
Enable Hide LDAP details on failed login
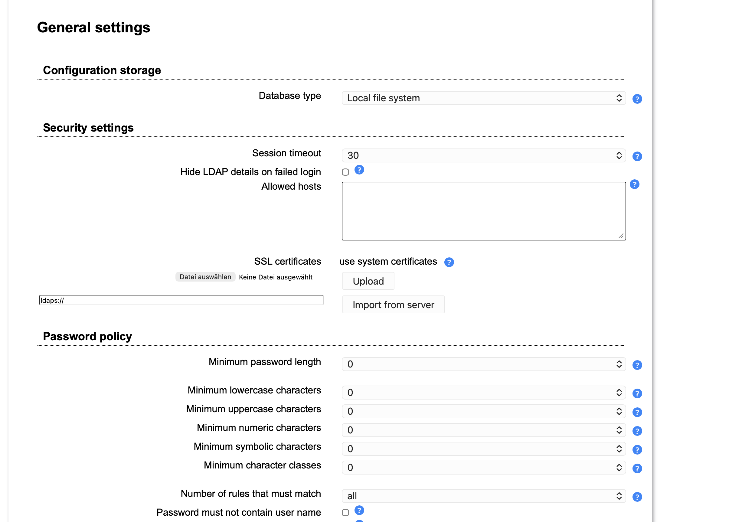click(345, 172)
